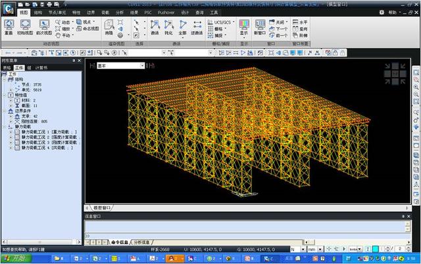The image size is (421, 264).
Task: Click the message window command input line
Action: pyautogui.click(x=247, y=236)
